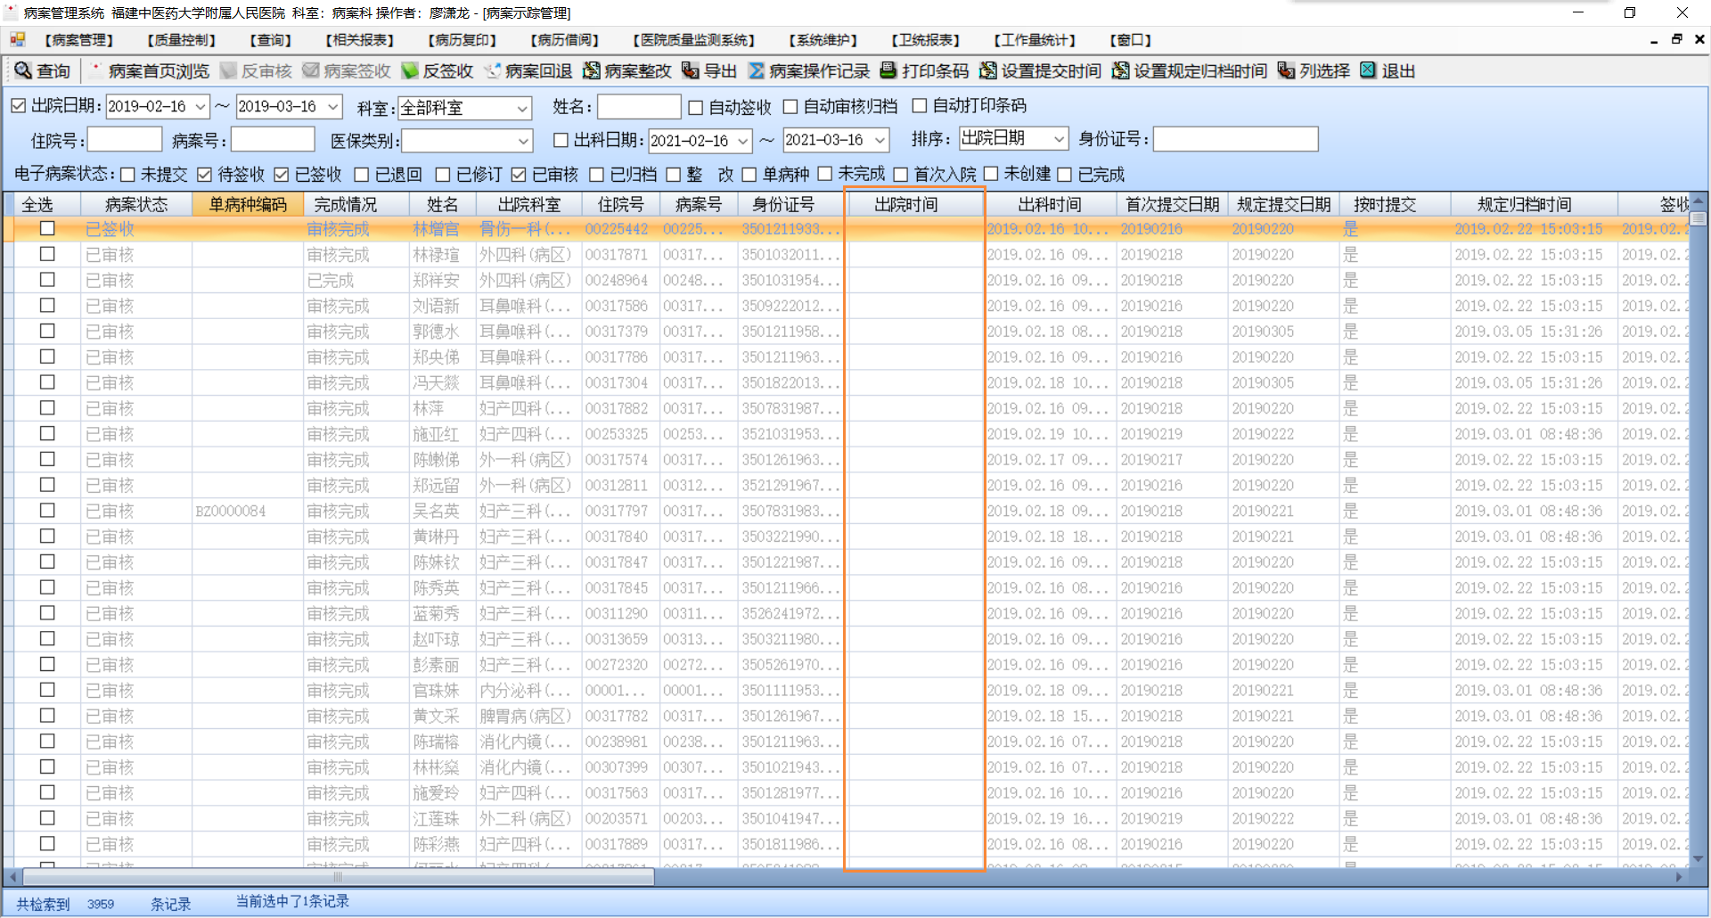The height and width of the screenshot is (918, 1711).
Task: Check the 已修订 status checkbox
Action: click(441, 175)
